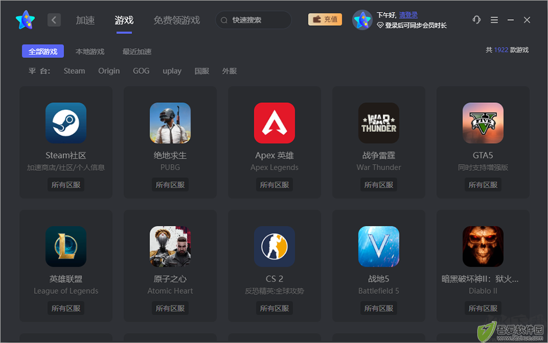This screenshot has width=548, height=343.
Task: Select the 最近加速 filter tab
Action: coord(136,51)
